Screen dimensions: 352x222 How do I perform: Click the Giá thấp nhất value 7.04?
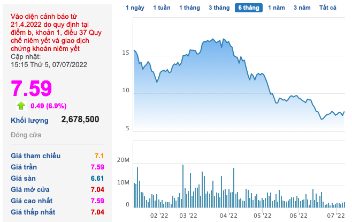97,212
